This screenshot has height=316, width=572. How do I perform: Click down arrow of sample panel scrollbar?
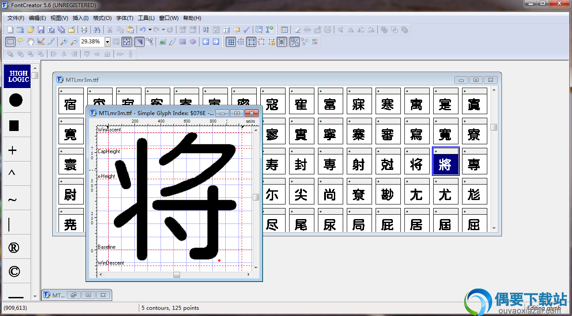tap(35, 297)
